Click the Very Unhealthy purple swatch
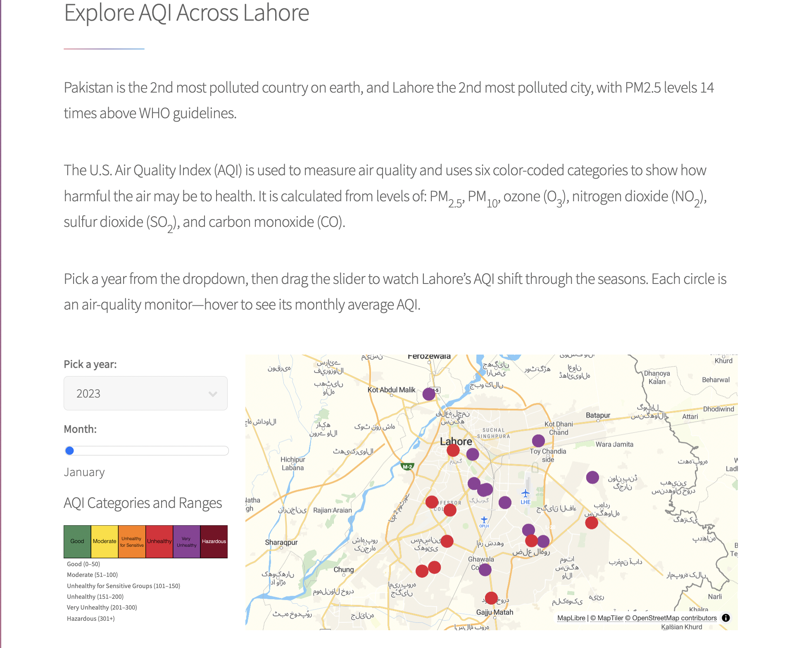Screen dimensions: 799x648 click(187, 541)
